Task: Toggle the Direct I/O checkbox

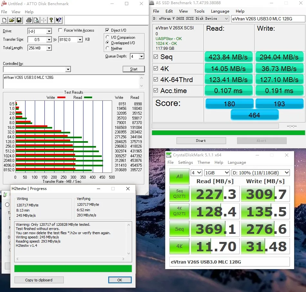Action: click(107, 30)
